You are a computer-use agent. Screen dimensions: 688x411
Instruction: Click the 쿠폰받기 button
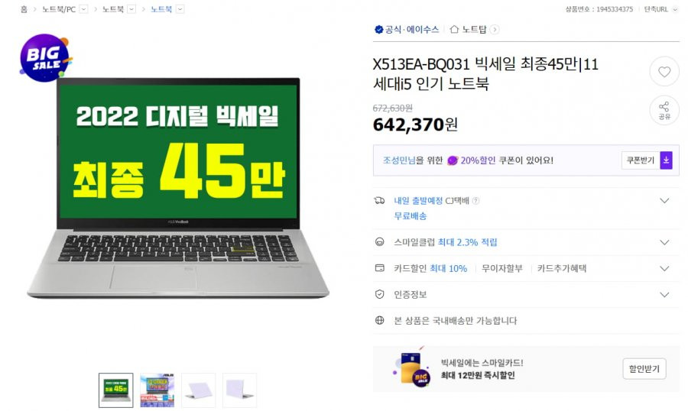[x=641, y=160]
